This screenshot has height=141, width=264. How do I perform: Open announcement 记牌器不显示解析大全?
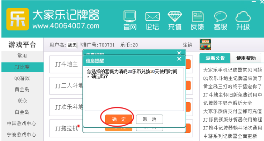(228, 103)
